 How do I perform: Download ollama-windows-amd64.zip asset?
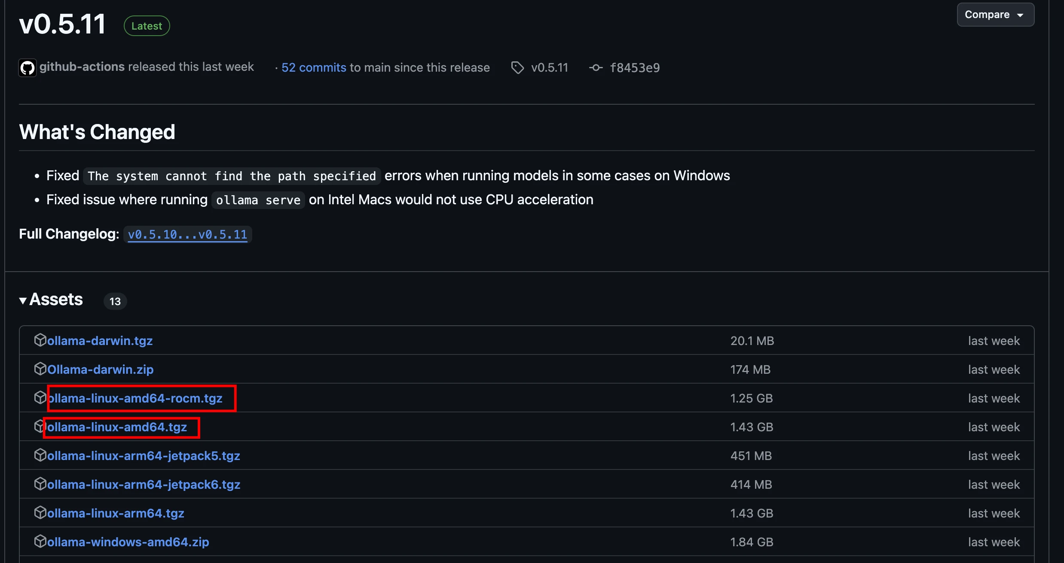128,542
